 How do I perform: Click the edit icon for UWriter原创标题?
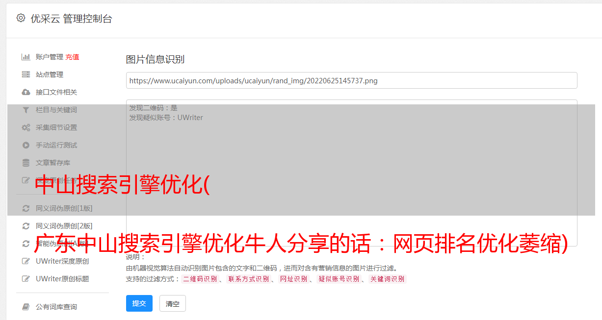point(26,279)
